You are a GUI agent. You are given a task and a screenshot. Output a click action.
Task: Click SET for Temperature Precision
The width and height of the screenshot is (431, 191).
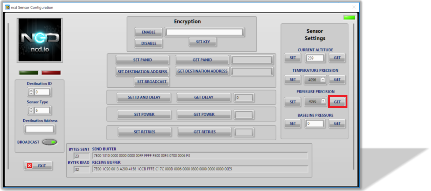point(293,80)
